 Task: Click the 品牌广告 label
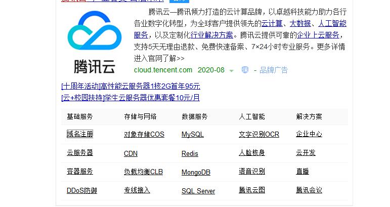[274, 70]
